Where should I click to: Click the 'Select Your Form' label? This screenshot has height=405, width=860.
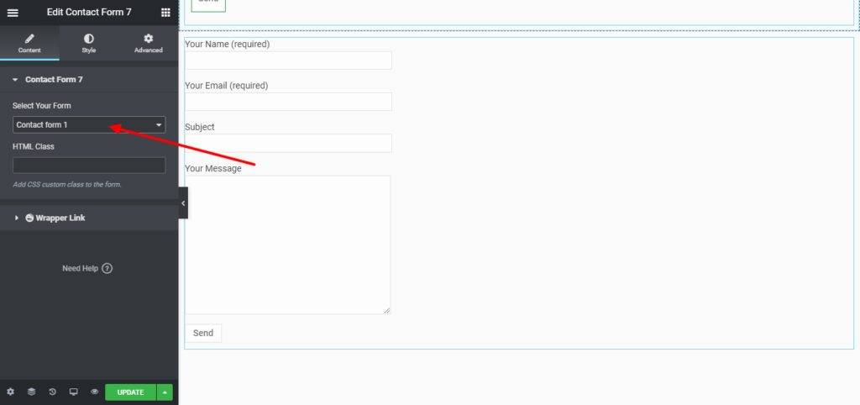pos(42,105)
